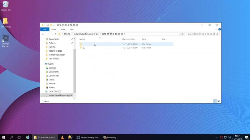This screenshot has width=250, height=140.
Task: Switch to Large icons view
Action: (219, 101)
